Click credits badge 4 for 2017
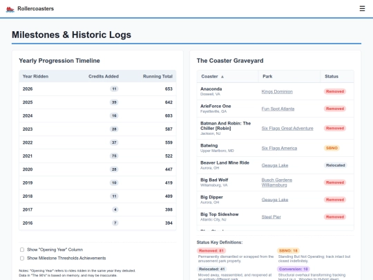The image size is (373, 280). click(115, 209)
